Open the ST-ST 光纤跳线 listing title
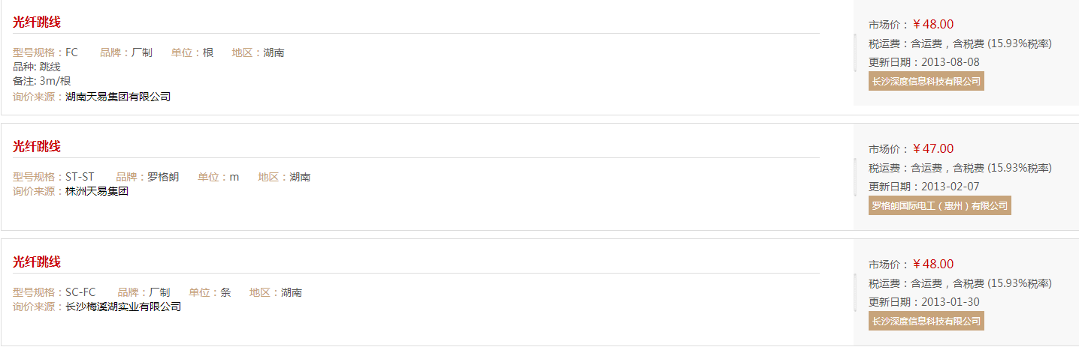Viewport: 1079px width, 347px height. tap(37, 146)
